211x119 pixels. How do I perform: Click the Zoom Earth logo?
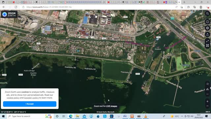tap(9, 14)
